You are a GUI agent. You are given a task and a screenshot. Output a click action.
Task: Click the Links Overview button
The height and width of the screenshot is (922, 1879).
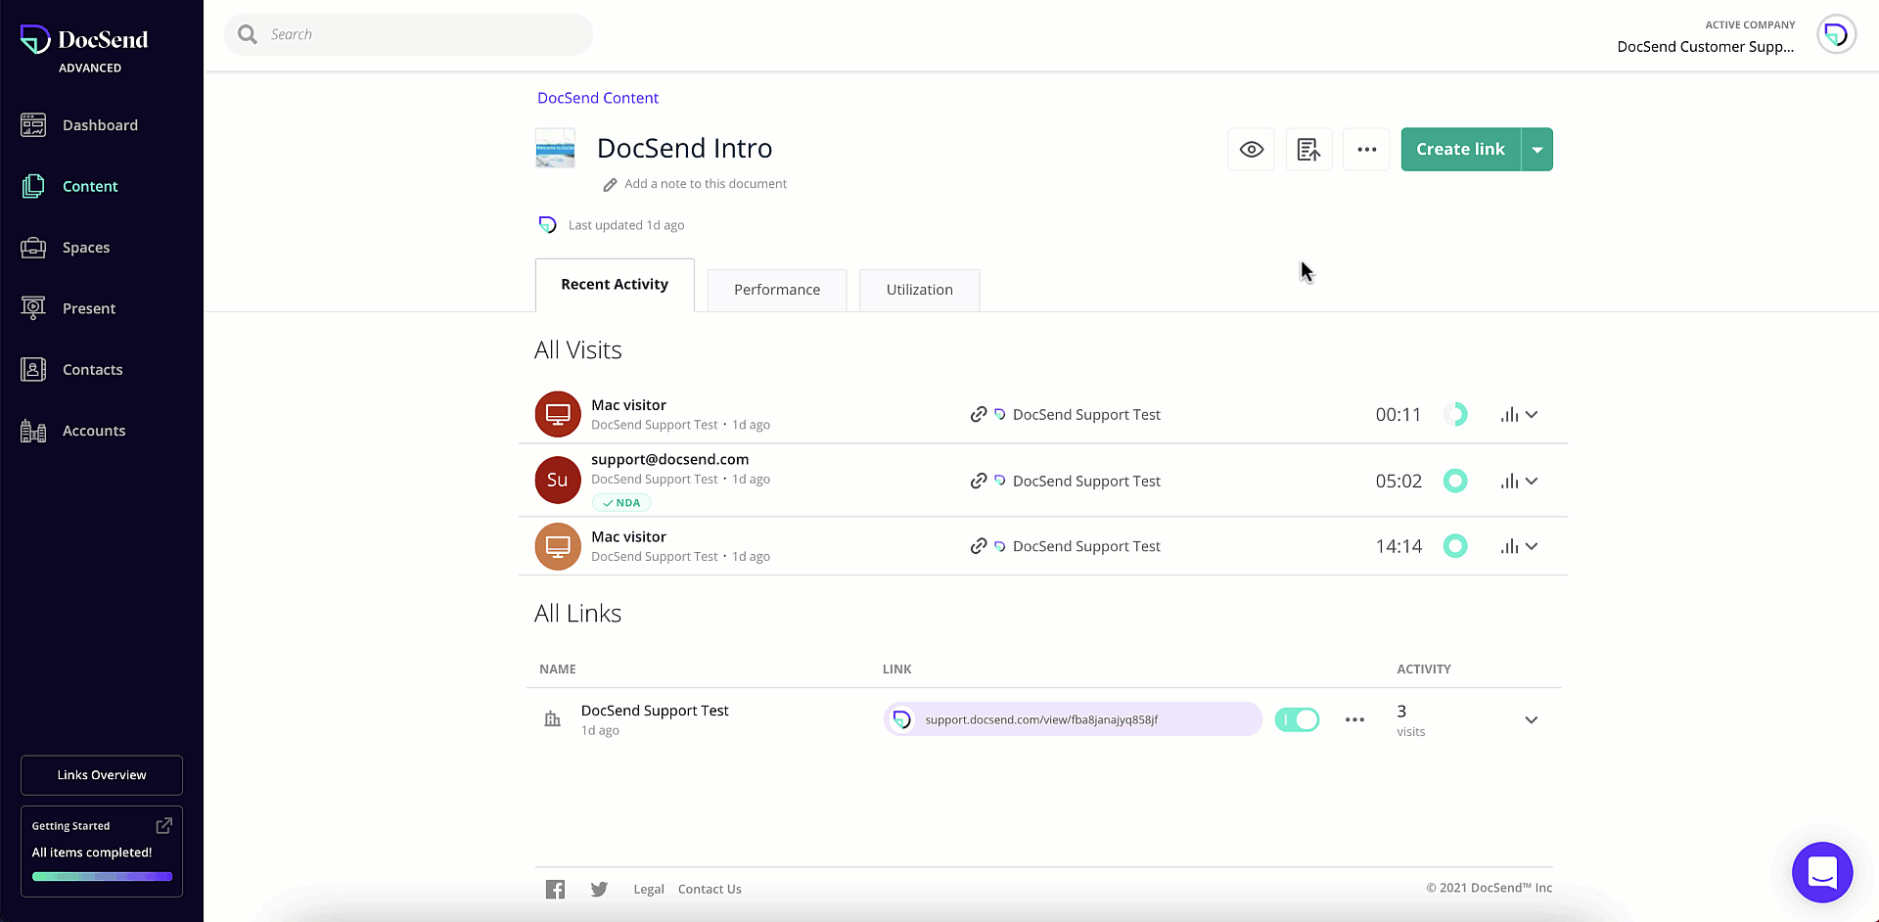[102, 775]
